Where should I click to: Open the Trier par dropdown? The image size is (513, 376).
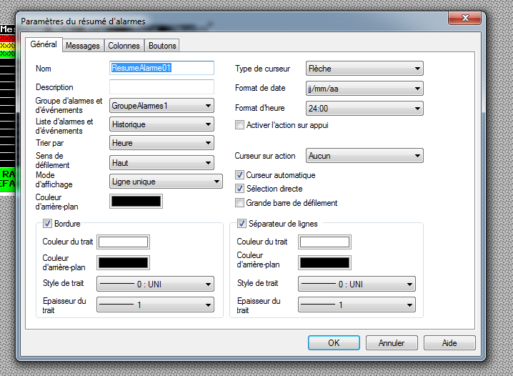161,143
